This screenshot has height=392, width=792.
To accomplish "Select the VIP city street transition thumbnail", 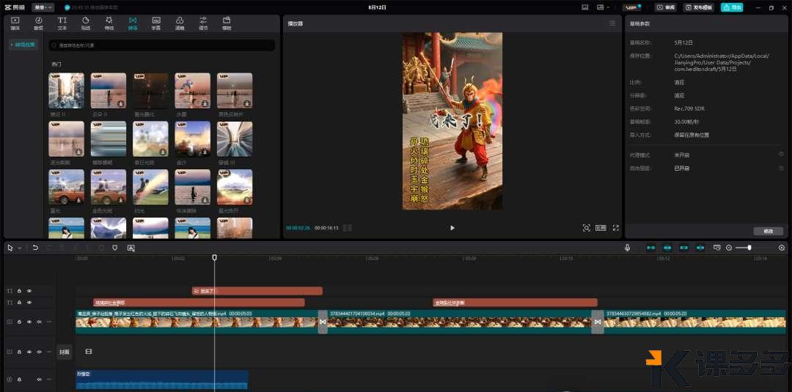I will tap(66, 91).
